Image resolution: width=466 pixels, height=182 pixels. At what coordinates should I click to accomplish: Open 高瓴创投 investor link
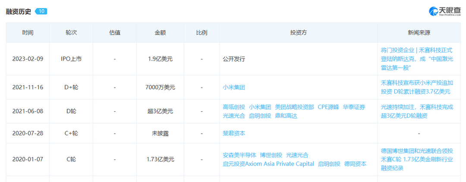click(234, 107)
